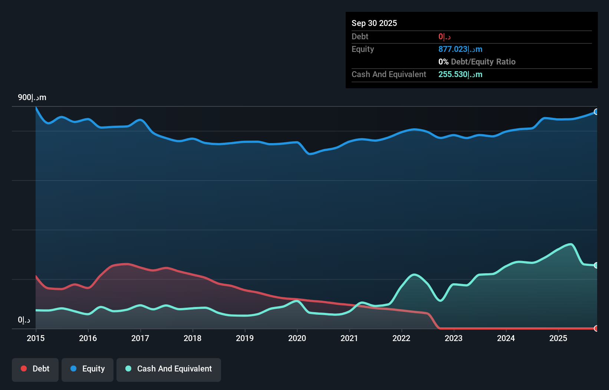This screenshot has height=390, width=609.
Task: Click the red Debt value in the tooltip
Action: tap(444, 36)
